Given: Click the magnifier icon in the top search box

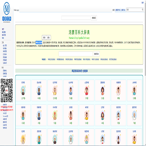Looking at the screenshot, I should (142, 10).
